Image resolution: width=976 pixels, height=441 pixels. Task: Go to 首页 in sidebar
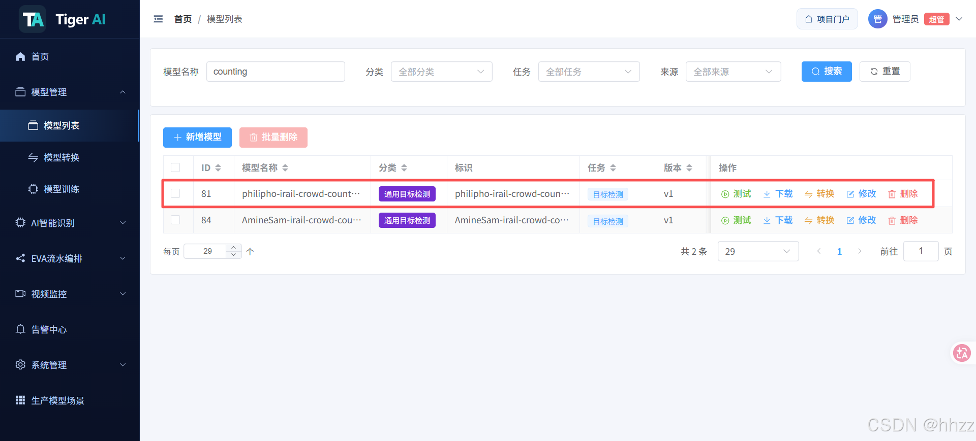[70, 56]
